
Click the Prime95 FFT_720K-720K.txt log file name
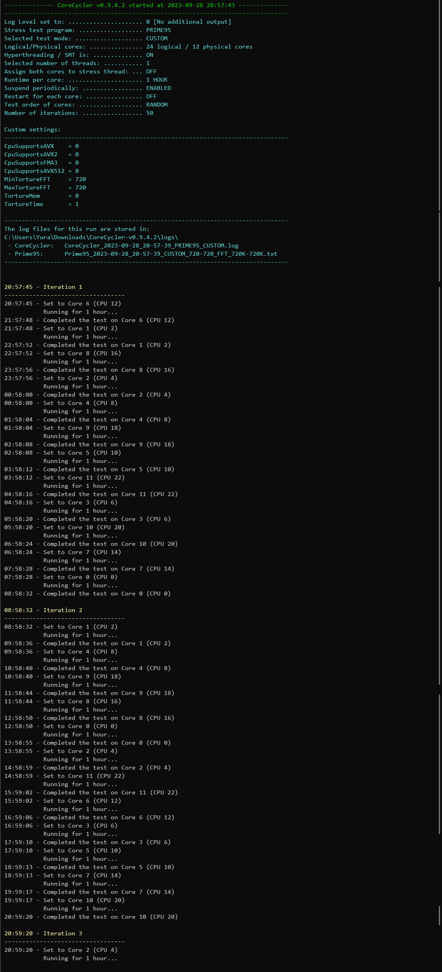click(x=171, y=254)
